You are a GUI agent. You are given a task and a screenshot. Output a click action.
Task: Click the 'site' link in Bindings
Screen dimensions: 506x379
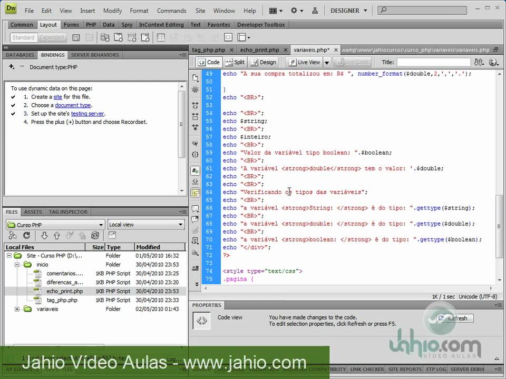[58, 97]
